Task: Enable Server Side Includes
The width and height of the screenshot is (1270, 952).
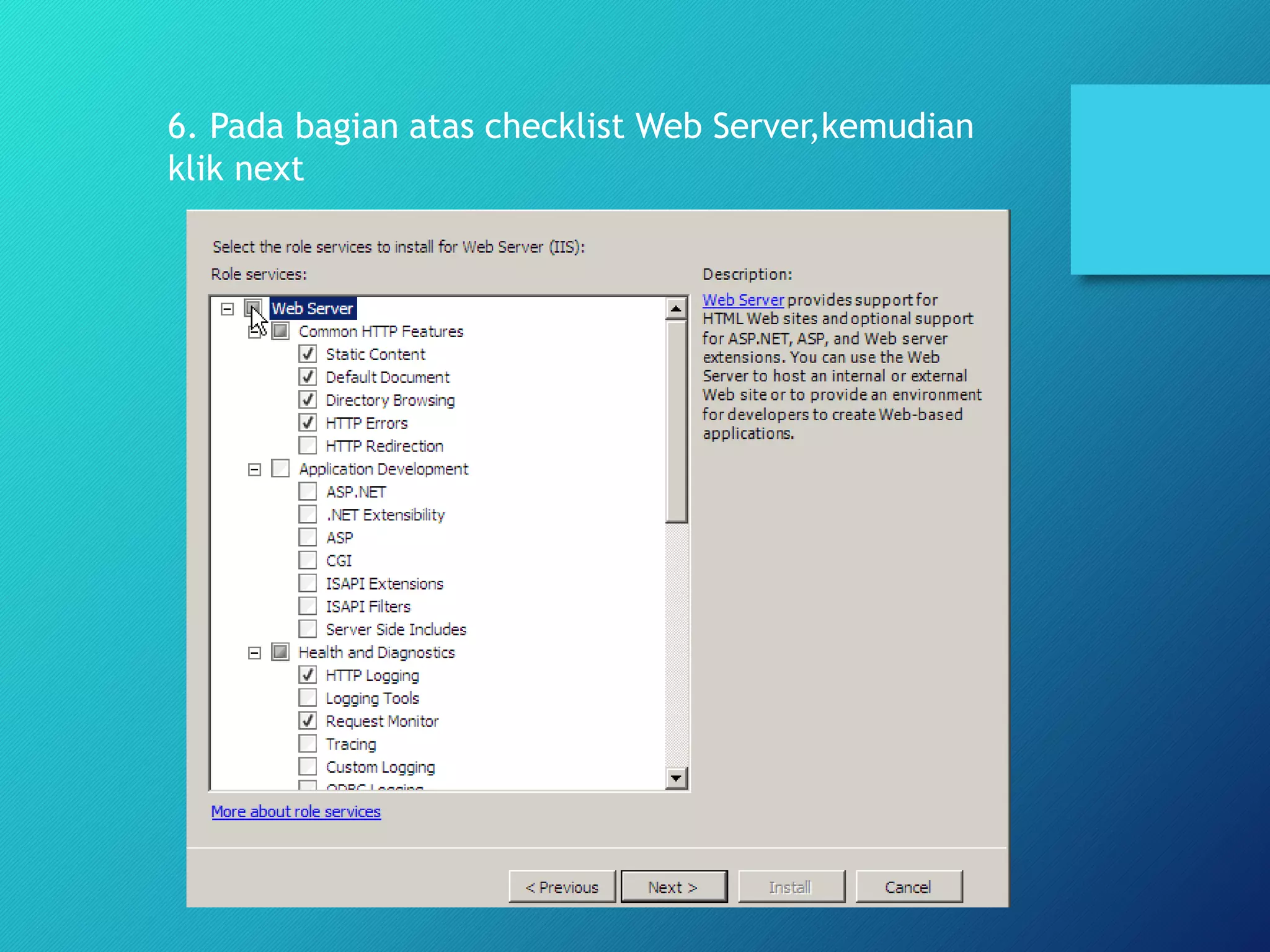Action: point(308,629)
